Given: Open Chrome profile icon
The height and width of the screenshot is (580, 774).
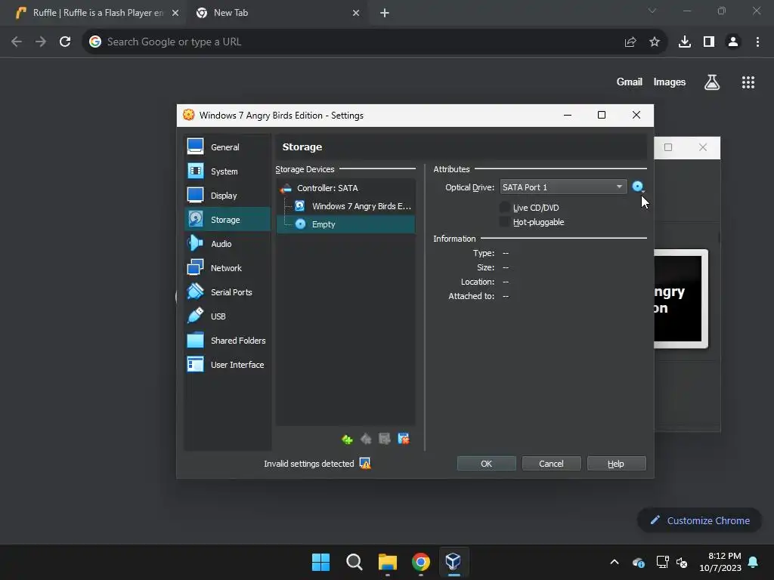Looking at the screenshot, I should [x=733, y=42].
